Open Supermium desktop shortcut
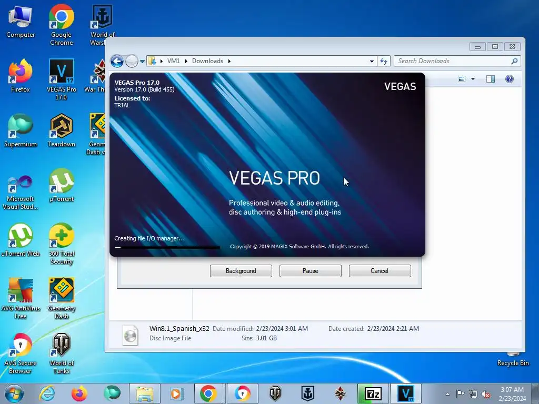This screenshot has height=404, width=539. point(21,130)
